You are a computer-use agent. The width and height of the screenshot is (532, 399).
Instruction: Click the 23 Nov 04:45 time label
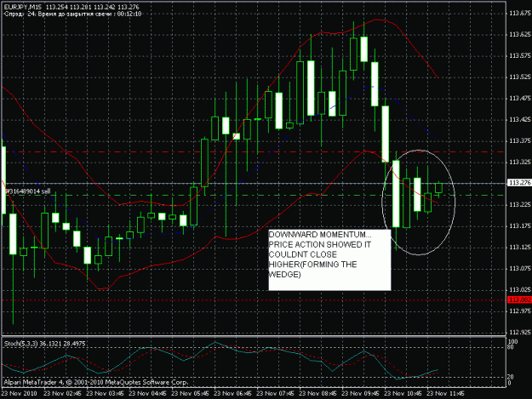pyautogui.click(x=148, y=394)
